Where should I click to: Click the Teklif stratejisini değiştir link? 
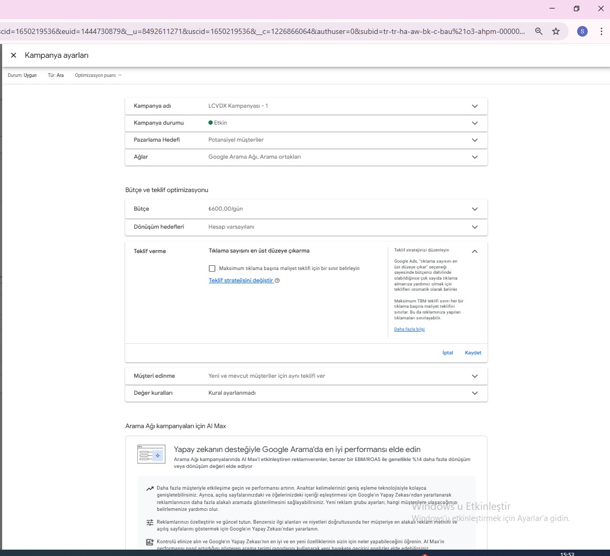tap(241, 280)
